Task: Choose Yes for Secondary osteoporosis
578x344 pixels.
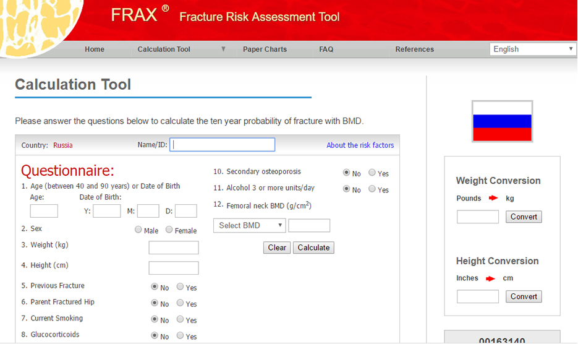Action: pos(372,173)
